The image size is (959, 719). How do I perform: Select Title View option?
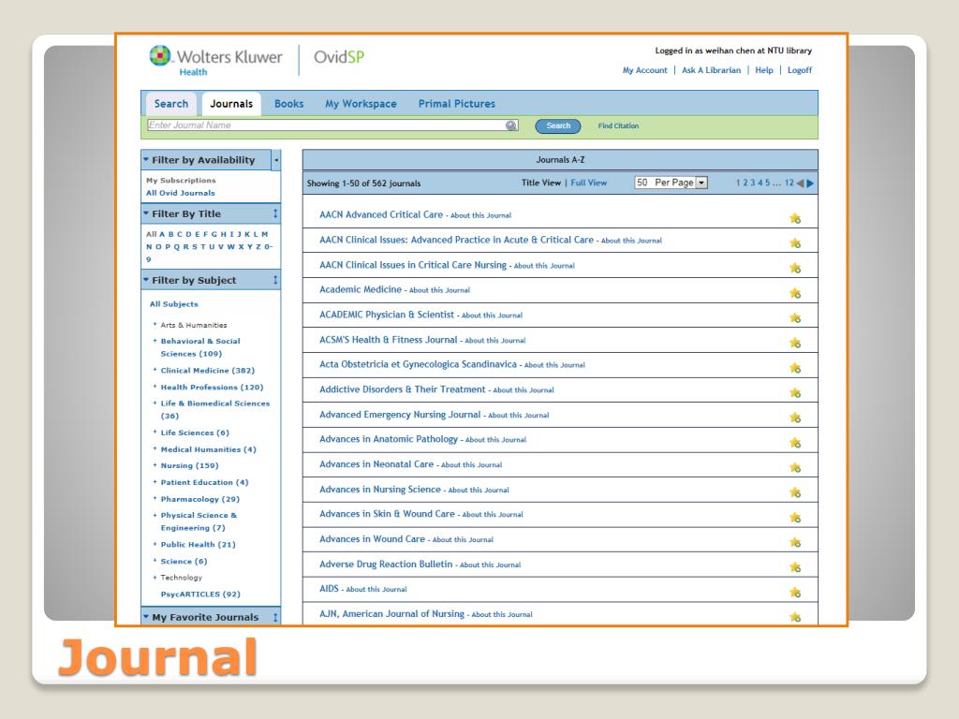pos(540,183)
